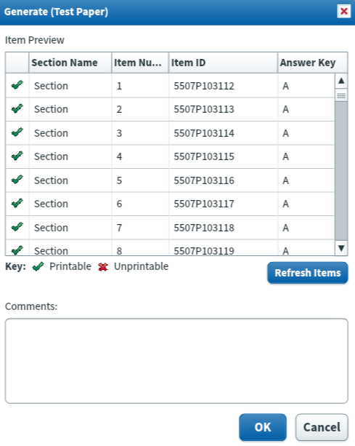Image resolution: width=355 pixels, height=446 pixels.
Task: Click inside the Comments text box
Action: tap(176, 361)
